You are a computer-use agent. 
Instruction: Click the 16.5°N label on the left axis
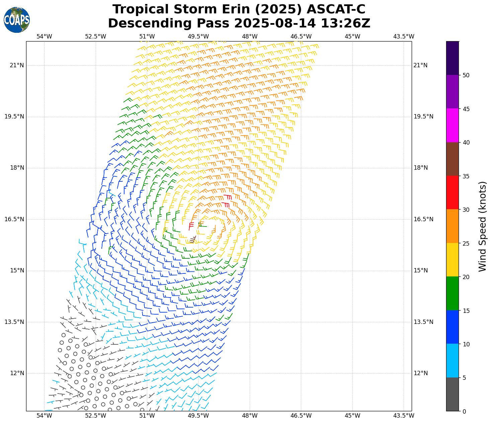(x=14, y=219)
